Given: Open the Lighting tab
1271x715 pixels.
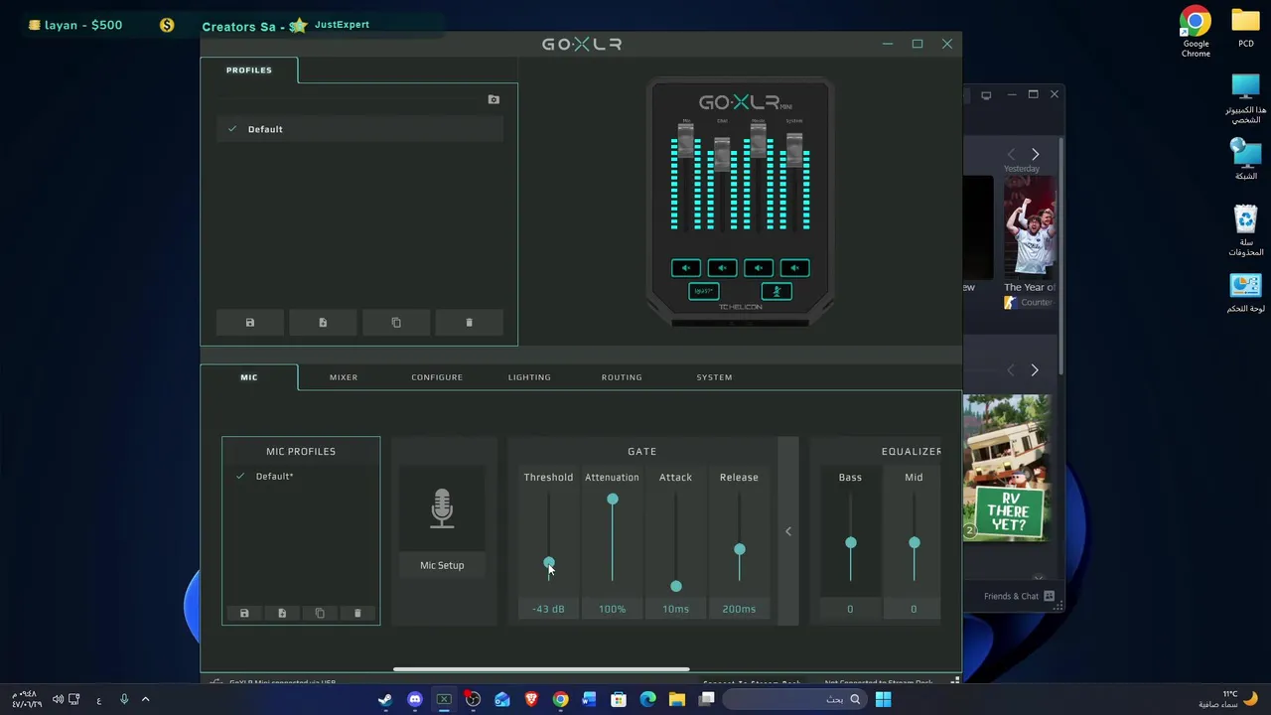Looking at the screenshot, I should point(529,377).
